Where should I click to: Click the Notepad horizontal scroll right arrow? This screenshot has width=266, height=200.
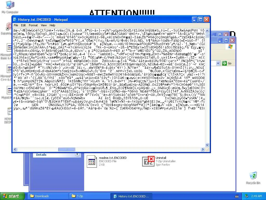click(203, 149)
